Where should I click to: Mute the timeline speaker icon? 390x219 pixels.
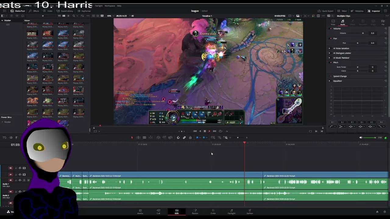click(361, 137)
